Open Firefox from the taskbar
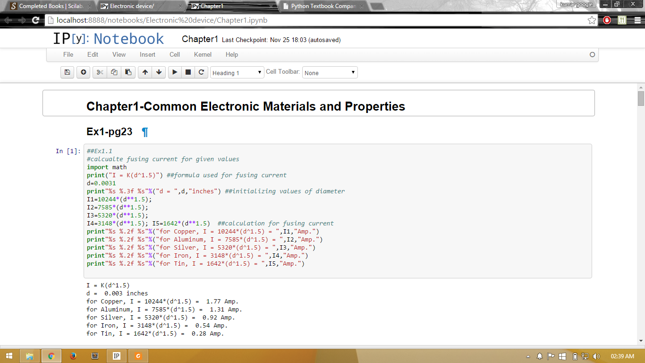Image resolution: width=645 pixels, height=363 pixels. pyautogui.click(x=73, y=356)
